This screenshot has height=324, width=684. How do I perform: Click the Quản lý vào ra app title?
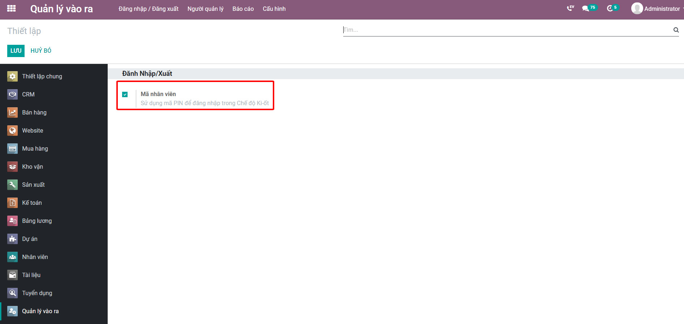point(61,9)
